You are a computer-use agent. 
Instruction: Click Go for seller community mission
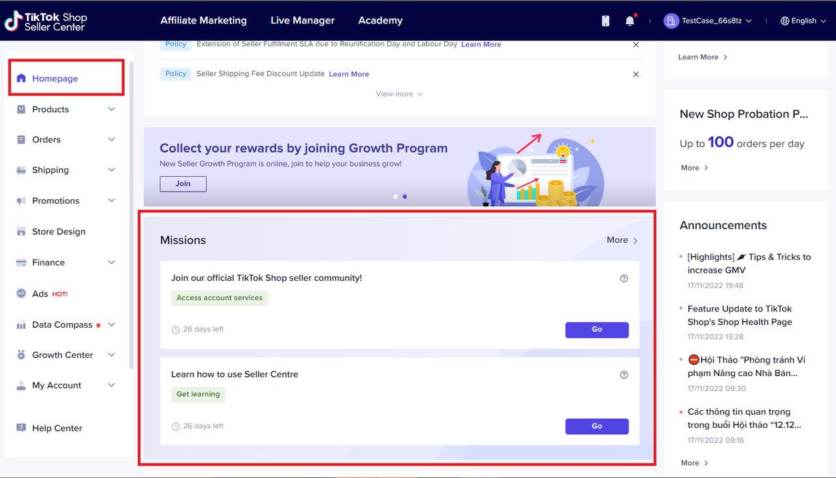[596, 330]
